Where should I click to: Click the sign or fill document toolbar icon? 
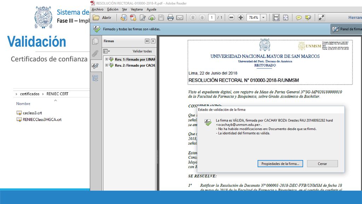(142, 18)
